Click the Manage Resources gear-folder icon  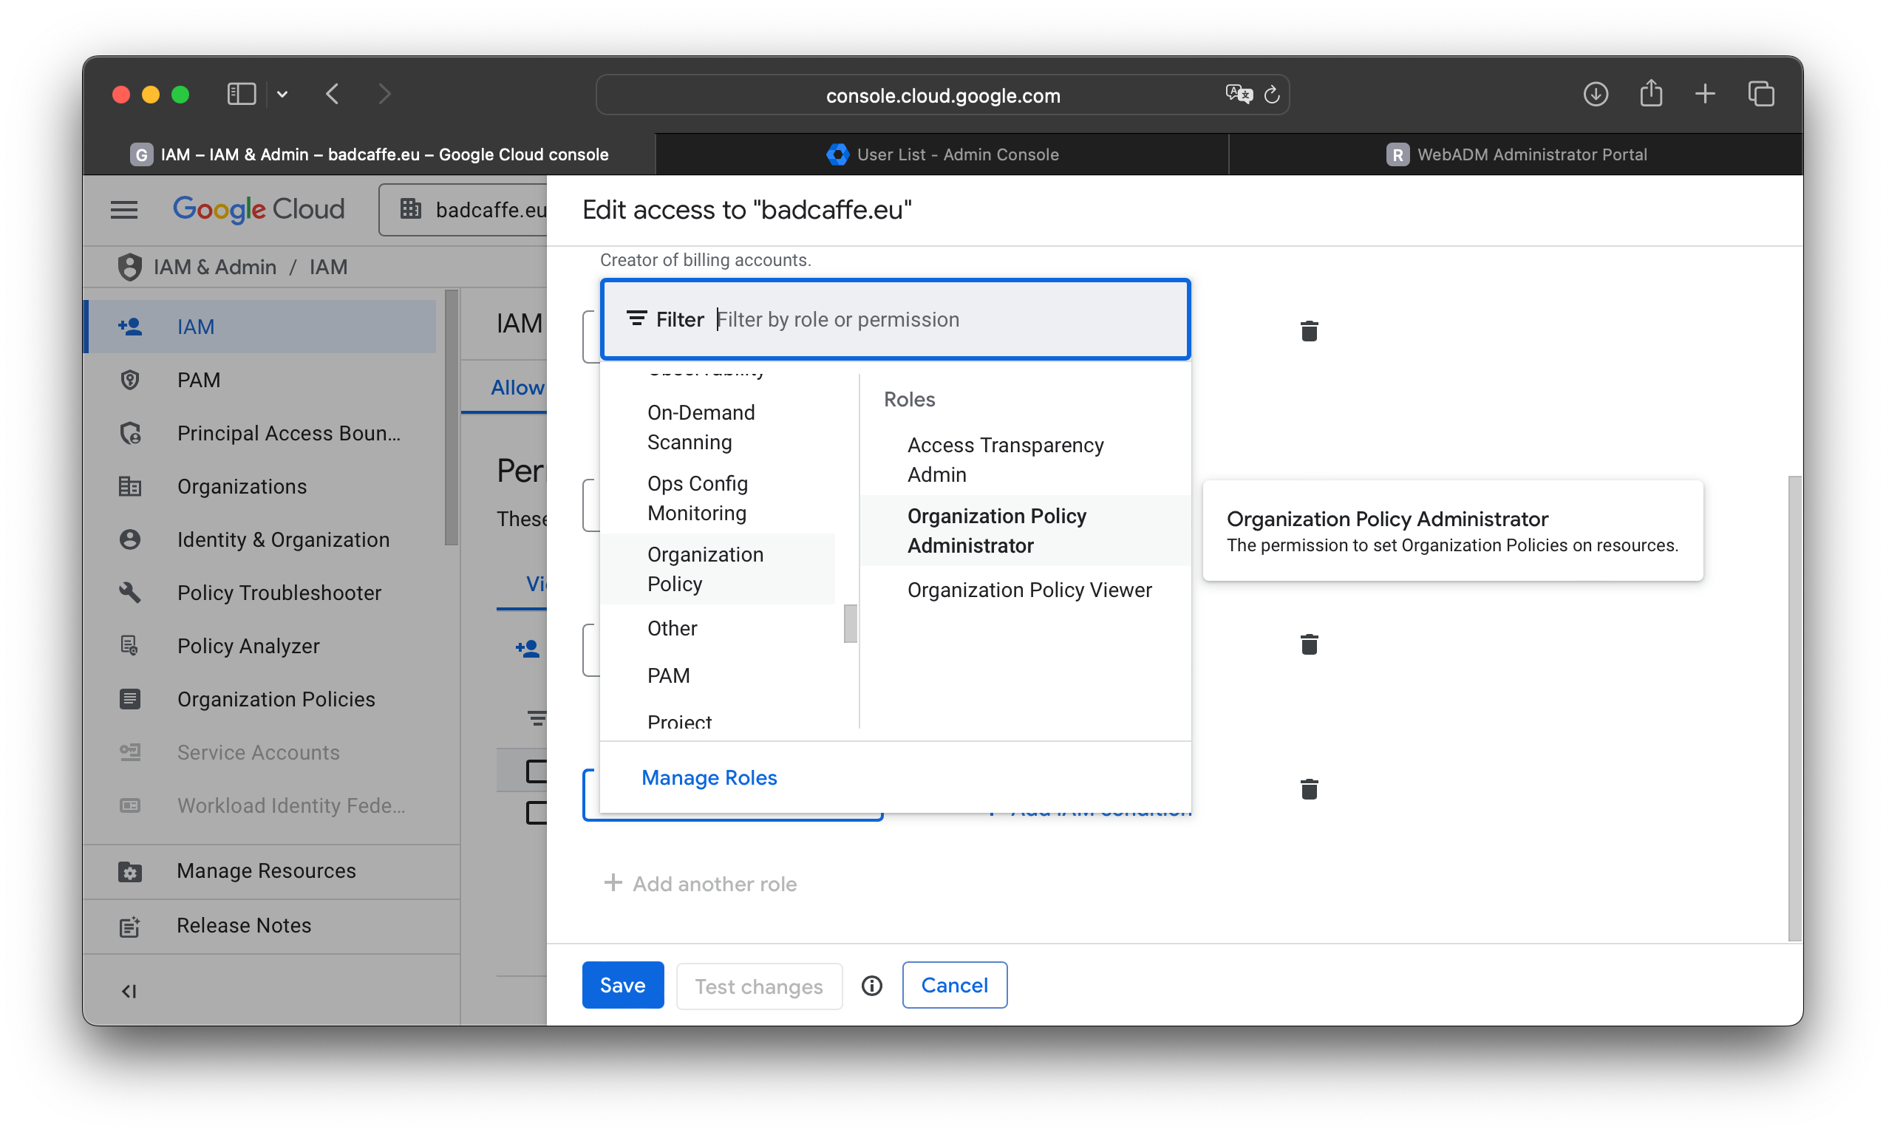pyautogui.click(x=130, y=871)
